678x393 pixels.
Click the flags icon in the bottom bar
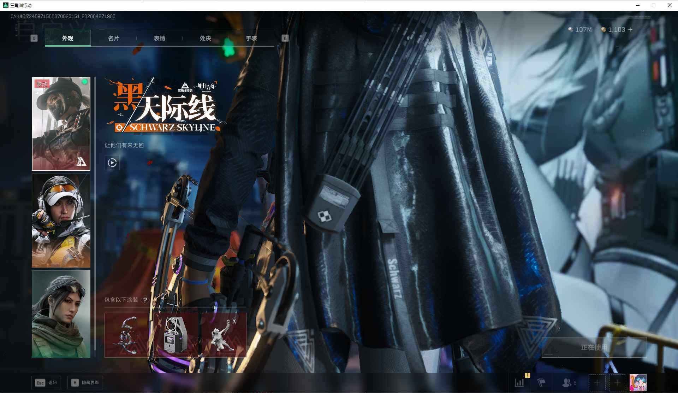541,383
